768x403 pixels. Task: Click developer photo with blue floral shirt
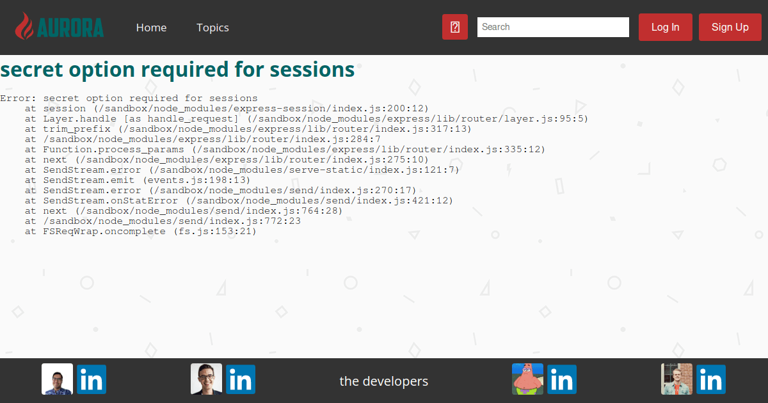(x=57, y=379)
